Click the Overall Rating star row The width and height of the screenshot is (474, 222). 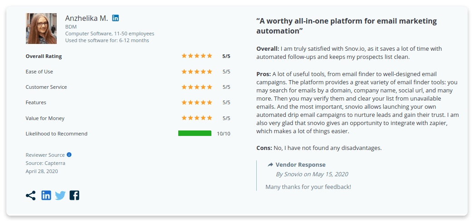[x=197, y=56]
